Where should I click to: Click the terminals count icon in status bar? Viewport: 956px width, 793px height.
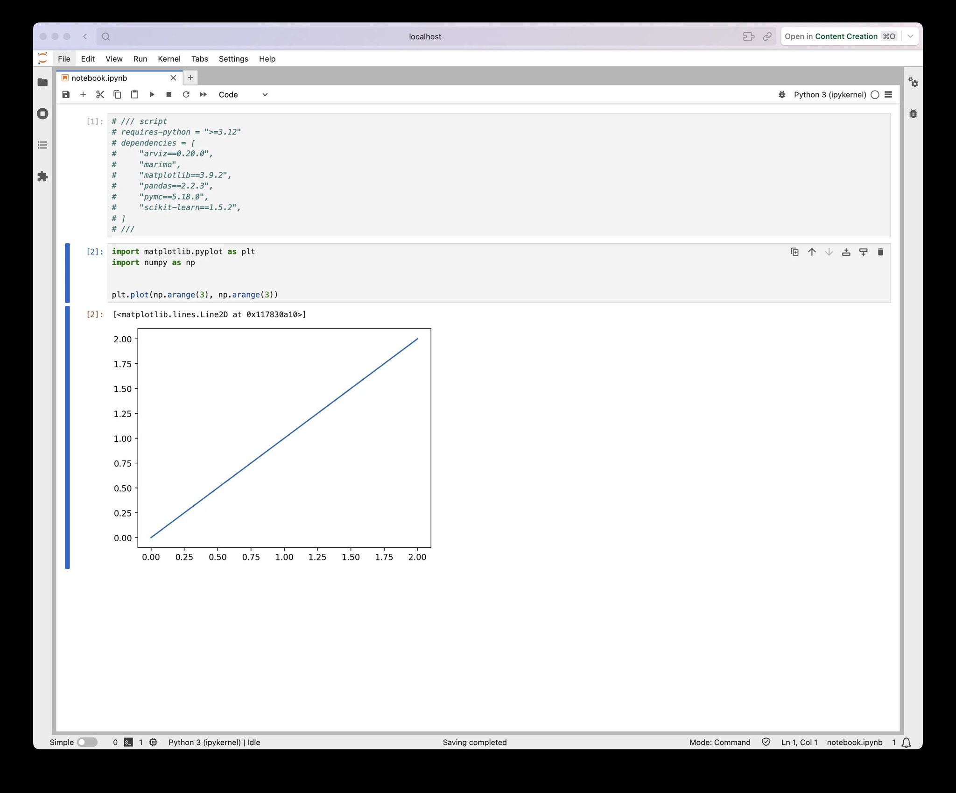(x=128, y=742)
